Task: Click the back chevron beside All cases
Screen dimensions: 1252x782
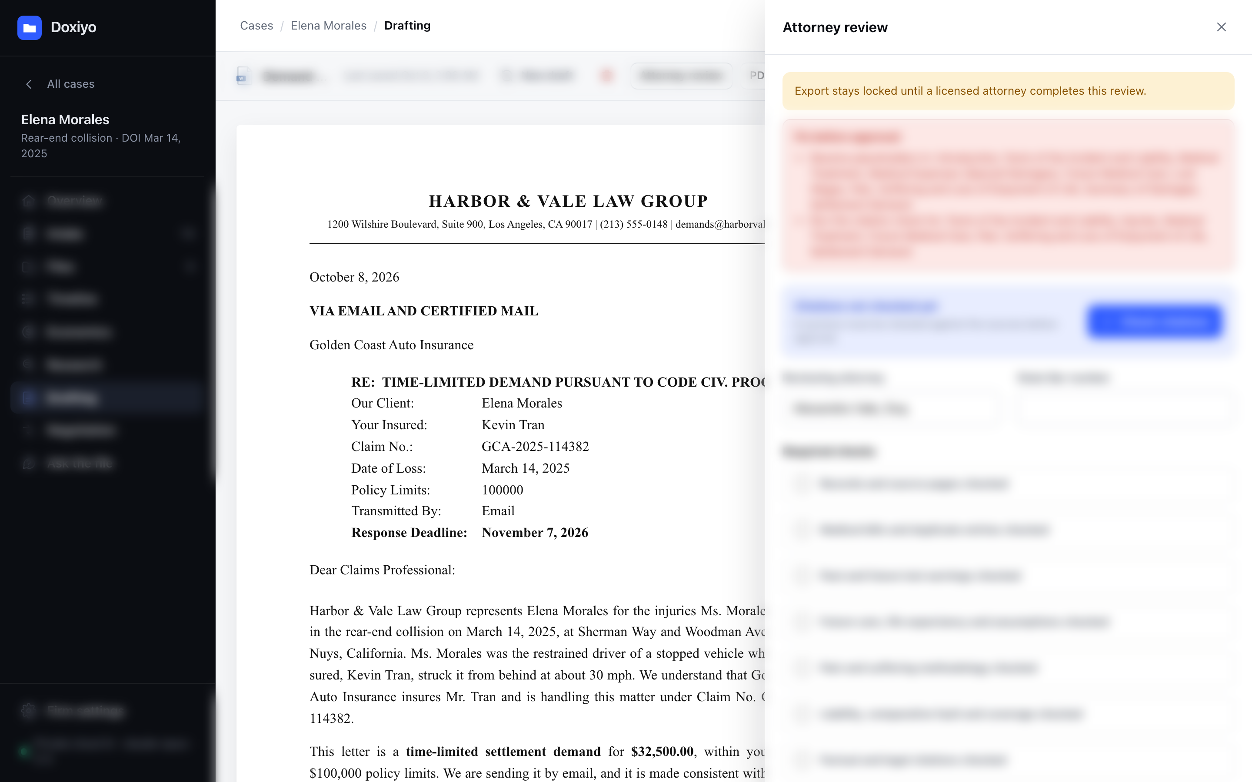Action: [29, 84]
